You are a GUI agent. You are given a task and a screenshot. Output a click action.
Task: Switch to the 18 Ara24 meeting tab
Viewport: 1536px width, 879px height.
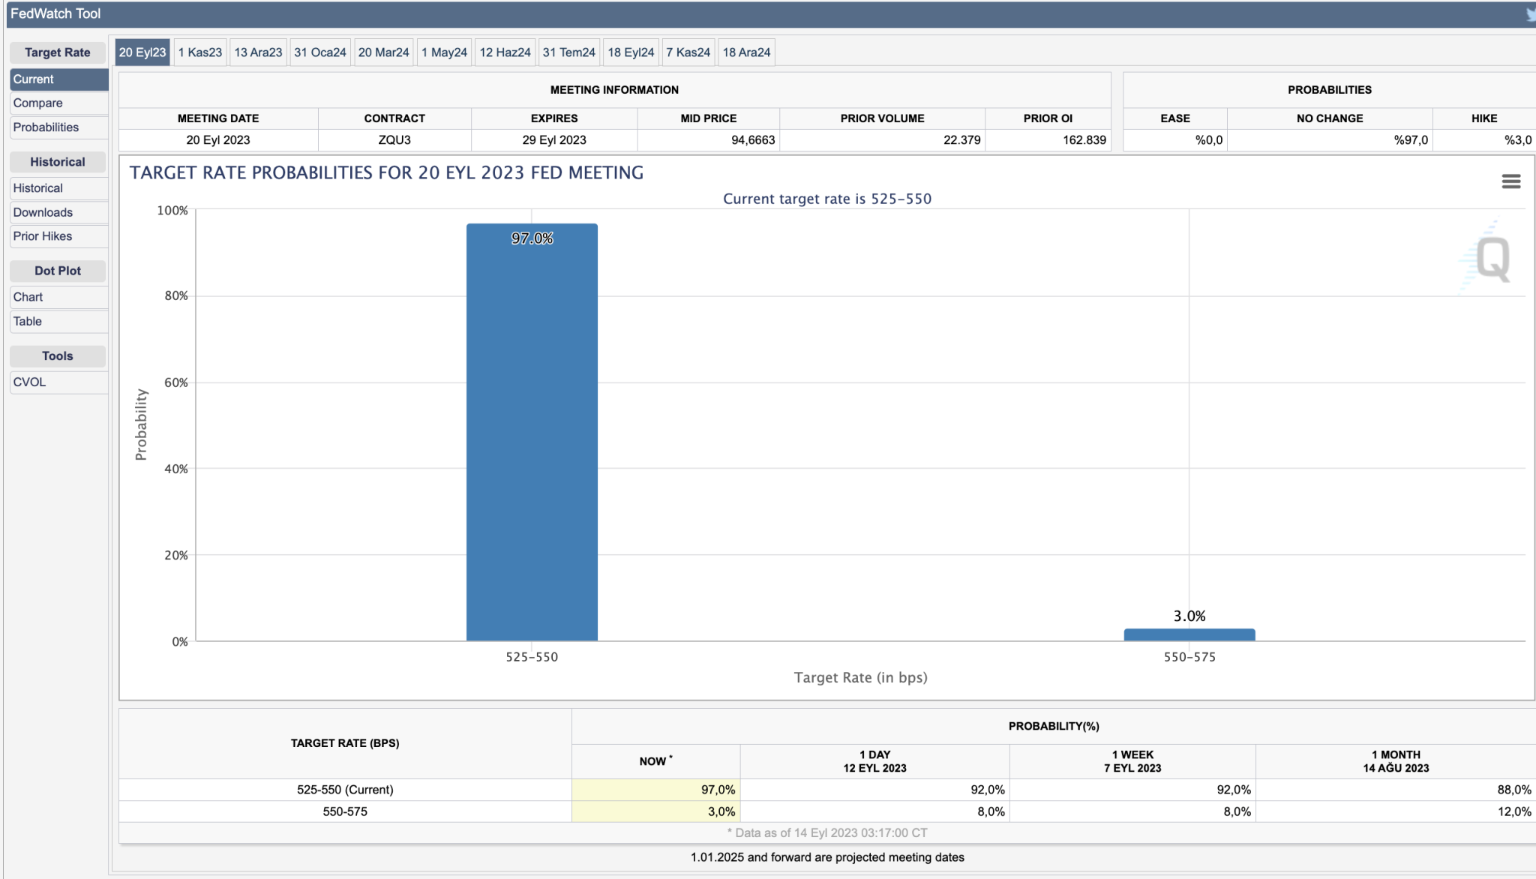746,52
